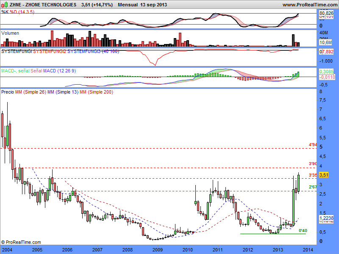Image resolution: width=339 pixels, height=254 pixels.
Task: Click the green MACD-, señal label
Action: coord(15,71)
